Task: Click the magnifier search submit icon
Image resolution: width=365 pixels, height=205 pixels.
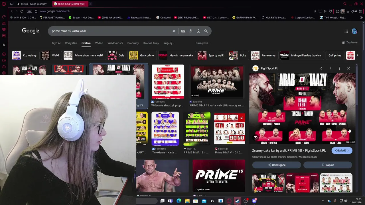Action: [x=206, y=31]
